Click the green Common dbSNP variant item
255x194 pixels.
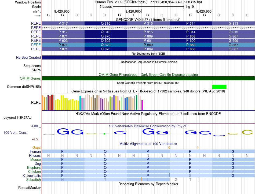(219, 87)
